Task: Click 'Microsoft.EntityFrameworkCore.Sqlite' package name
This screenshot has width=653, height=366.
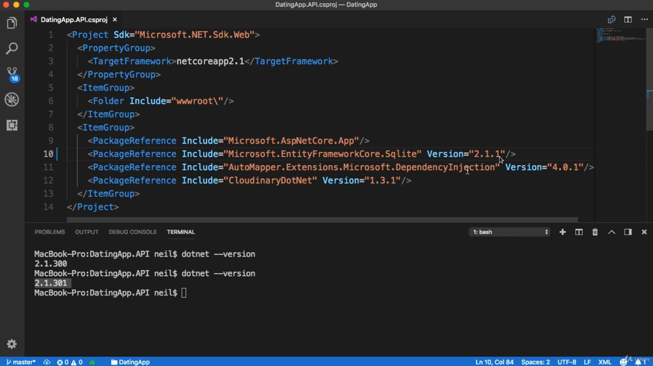Action: click(x=323, y=154)
